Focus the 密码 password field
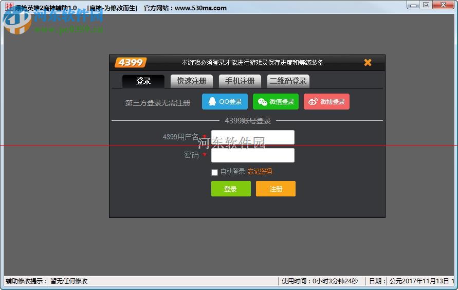 [253, 155]
